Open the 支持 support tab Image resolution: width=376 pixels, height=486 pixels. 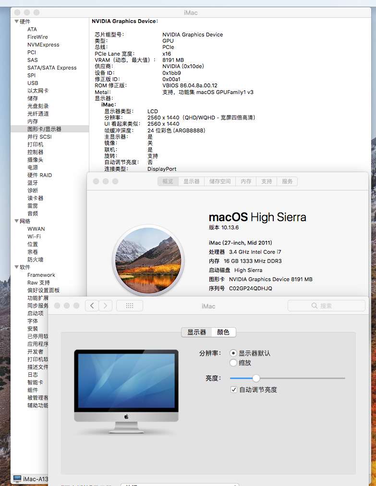pos(267,181)
